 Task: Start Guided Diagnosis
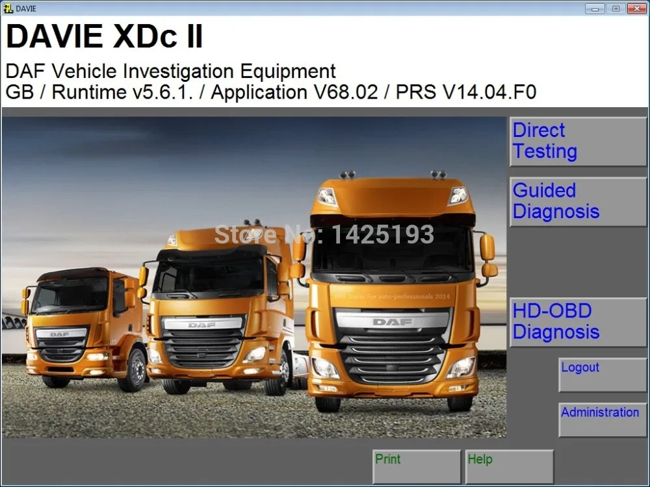[x=578, y=202]
